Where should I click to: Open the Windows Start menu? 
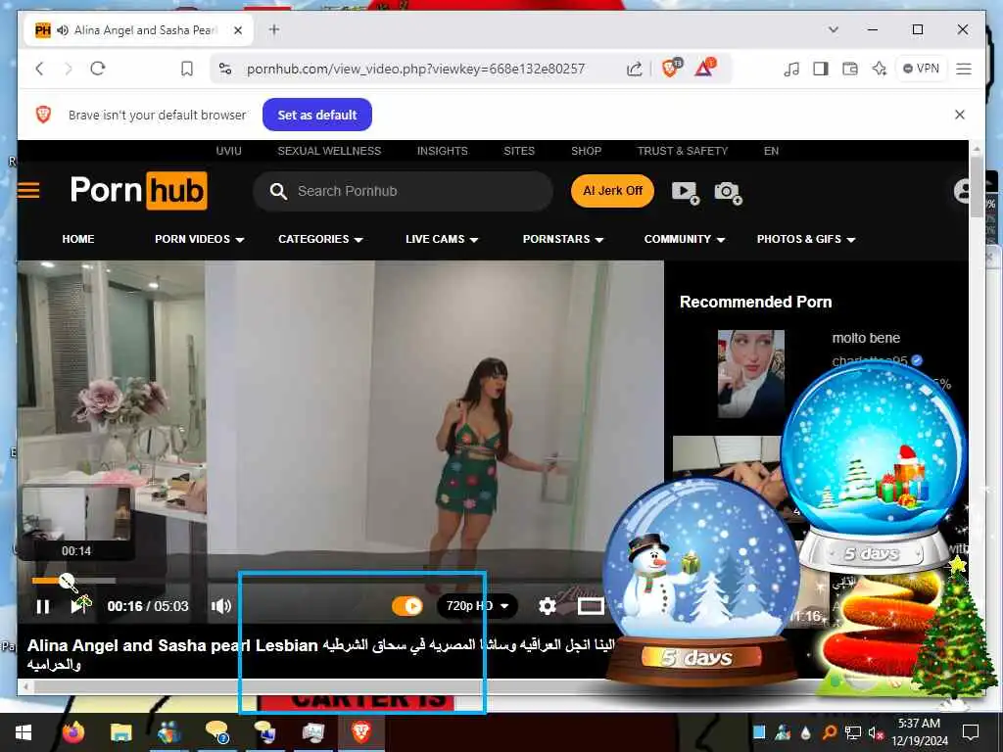[24, 732]
